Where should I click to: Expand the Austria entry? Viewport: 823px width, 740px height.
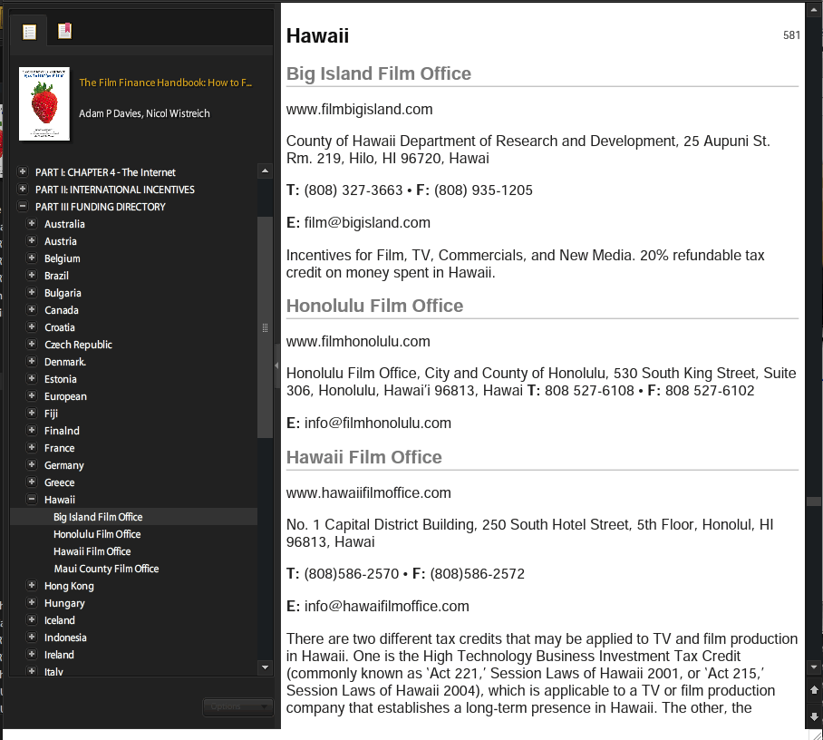32,241
